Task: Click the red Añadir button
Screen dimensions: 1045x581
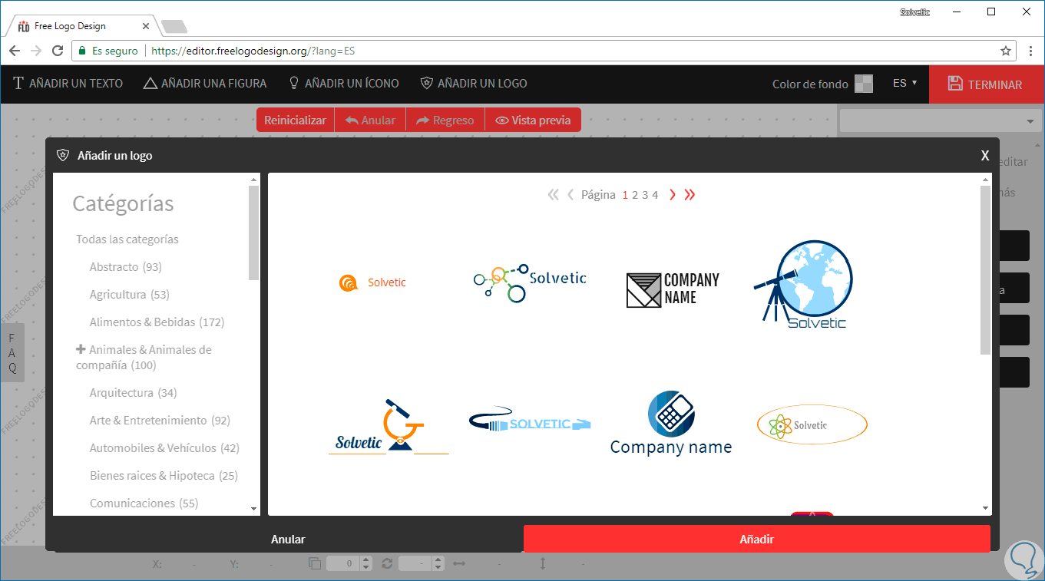Action: 757,539
